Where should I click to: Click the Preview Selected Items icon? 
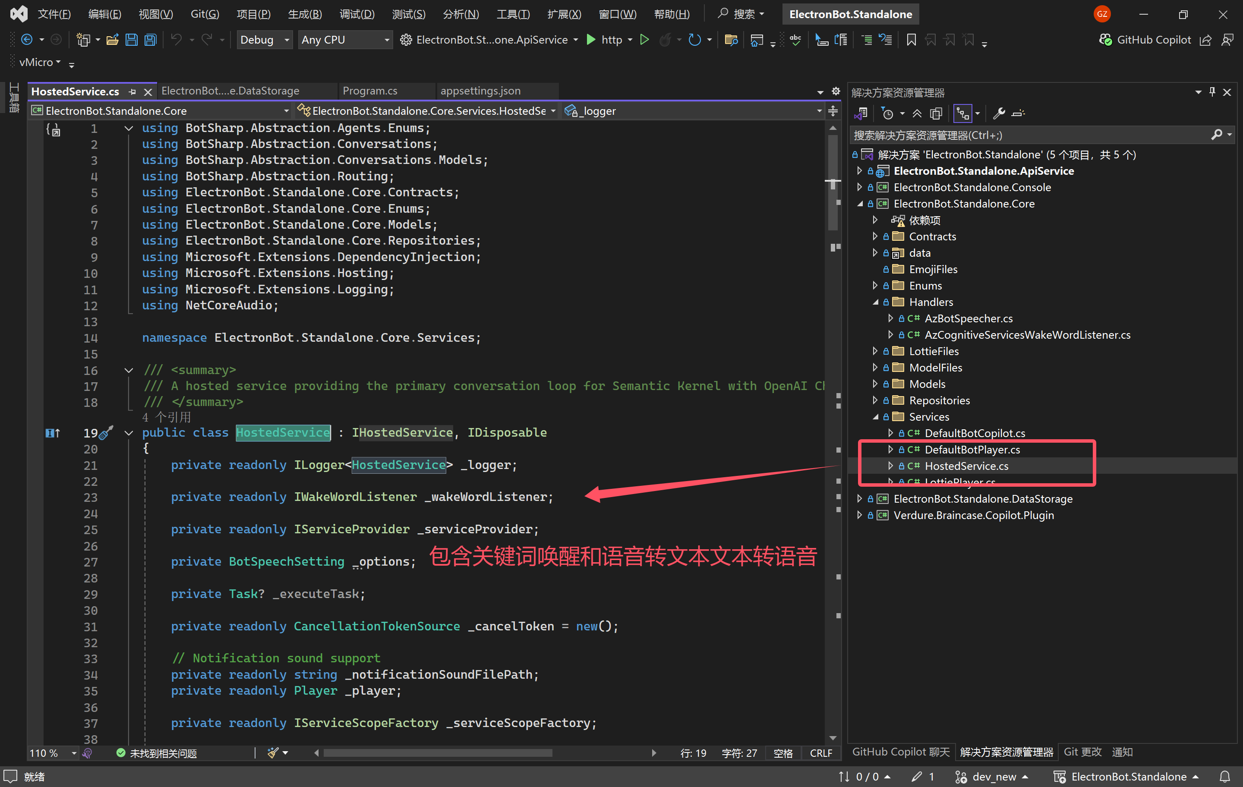1018,113
